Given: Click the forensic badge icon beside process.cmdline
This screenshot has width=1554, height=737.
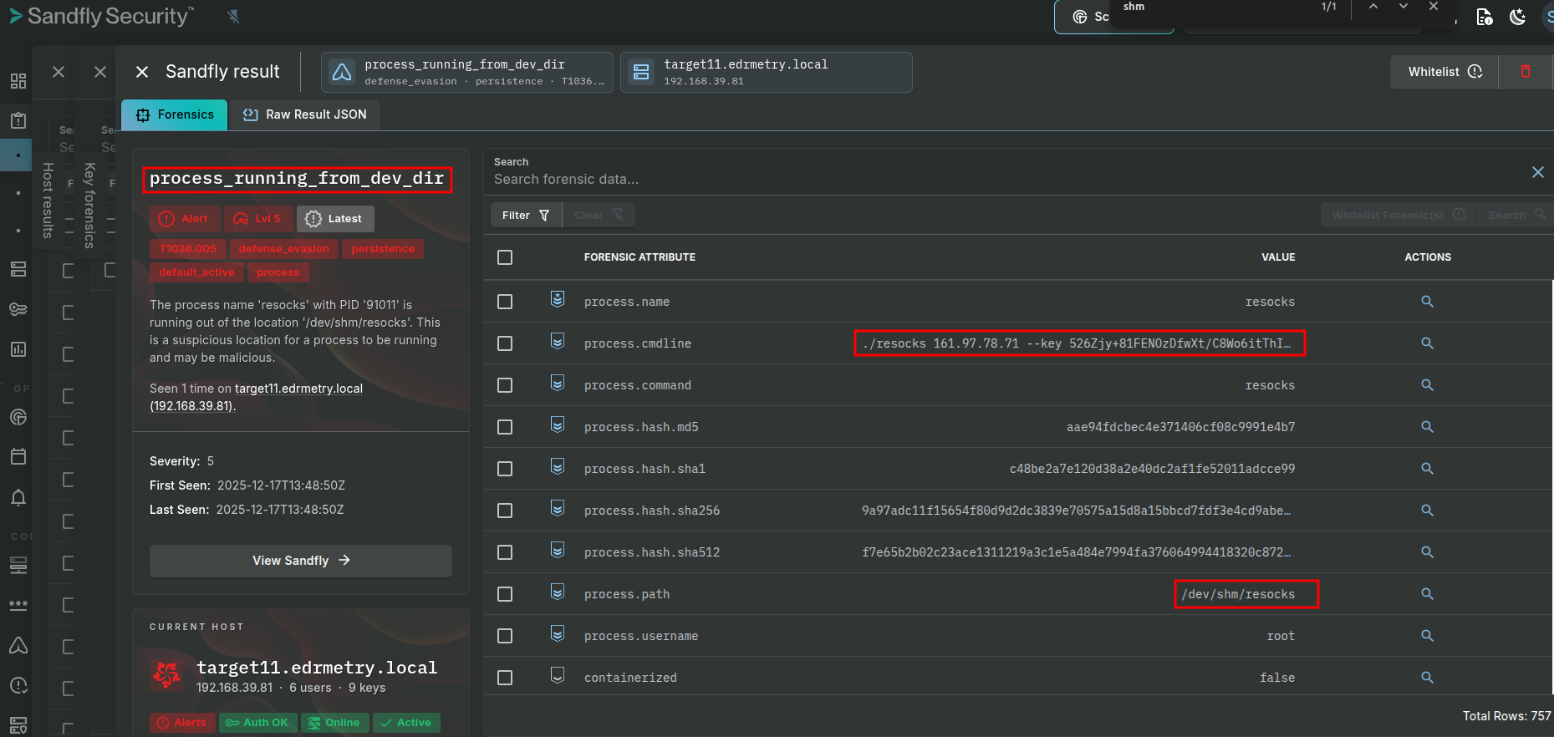Looking at the screenshot, I should 558,342.
